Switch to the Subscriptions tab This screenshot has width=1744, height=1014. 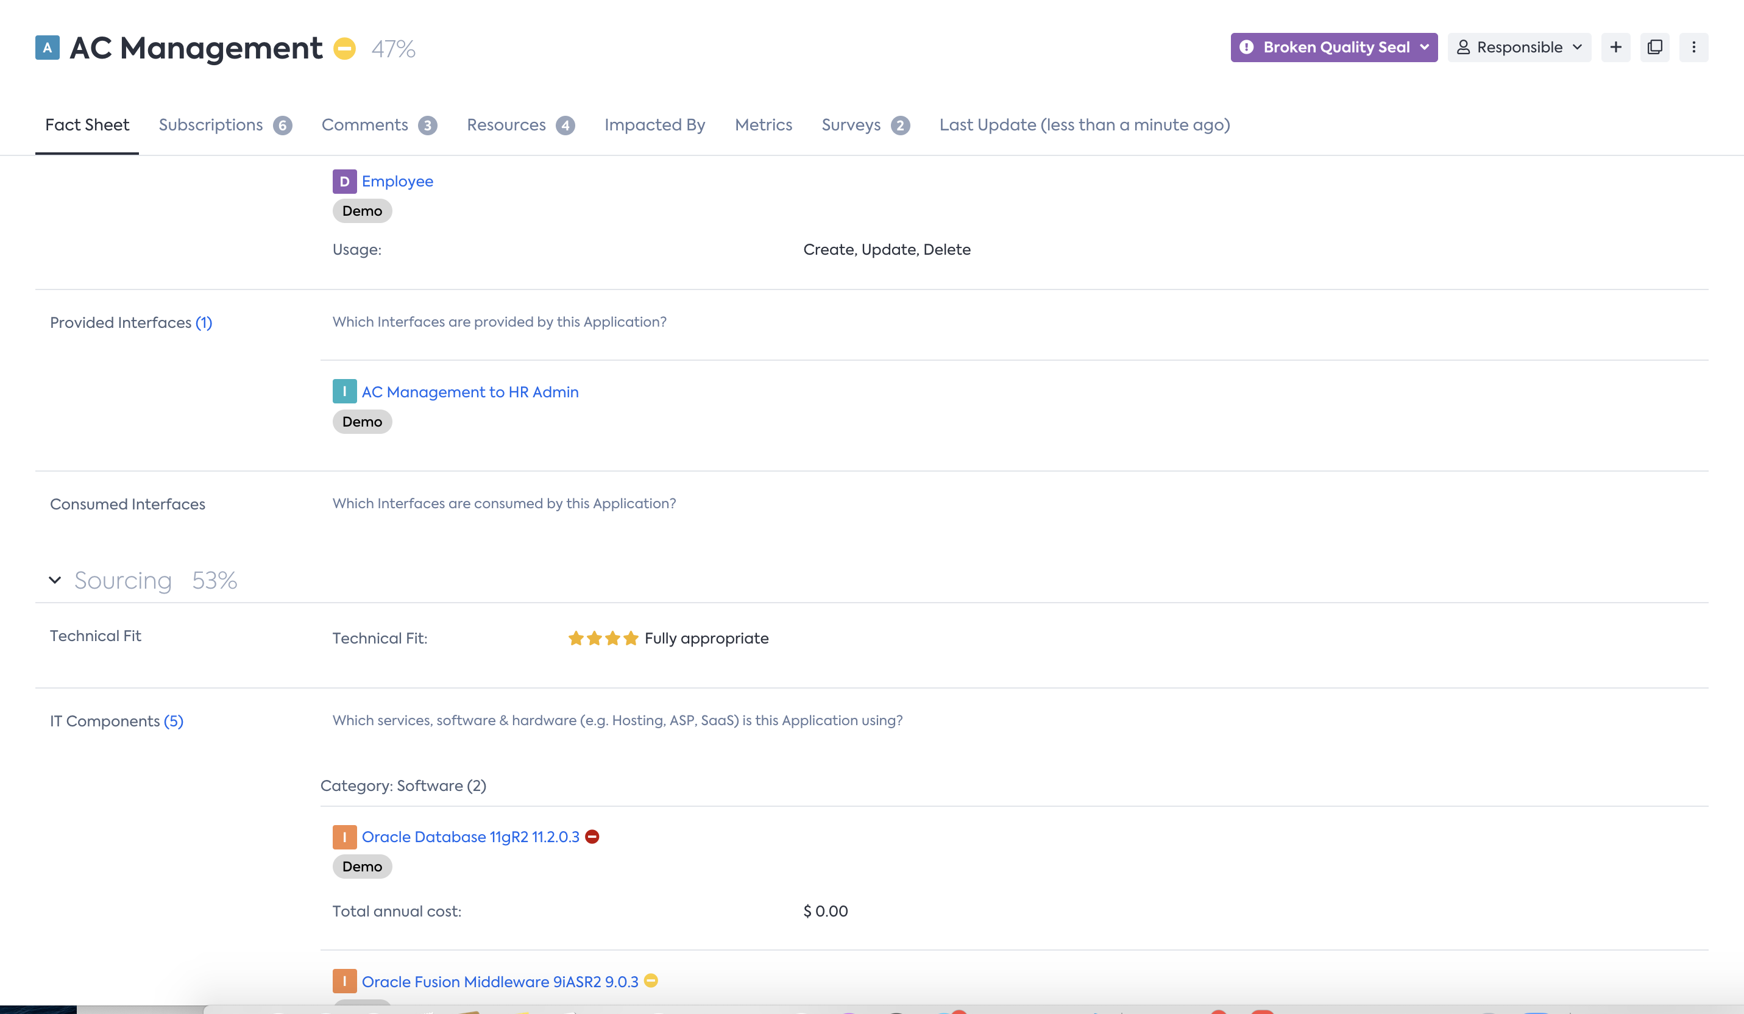210,124
